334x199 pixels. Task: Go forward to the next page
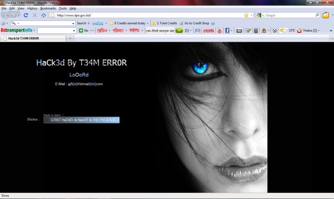[13, 15]
